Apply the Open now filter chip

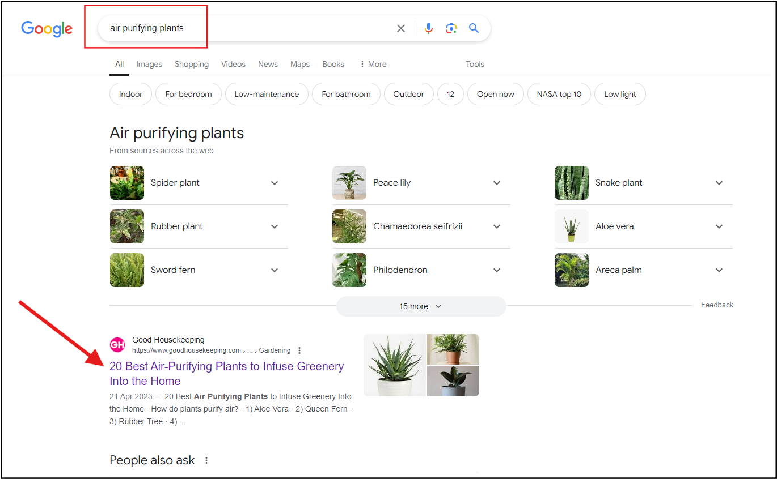click(x=496, y=94)
